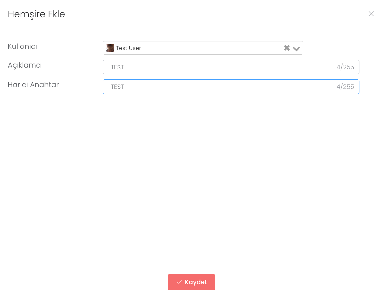
Task: Click the Harici Anahtar field label
Action: pyautogui.click(x=33, y=85)
